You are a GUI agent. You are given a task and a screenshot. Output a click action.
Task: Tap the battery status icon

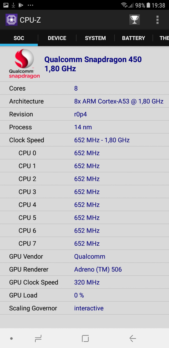pos(148,5)
